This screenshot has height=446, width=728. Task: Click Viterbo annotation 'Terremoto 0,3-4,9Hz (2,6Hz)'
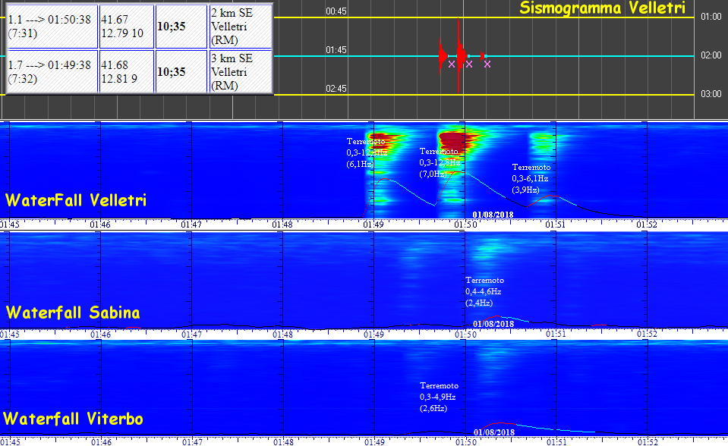click(439, 397)
